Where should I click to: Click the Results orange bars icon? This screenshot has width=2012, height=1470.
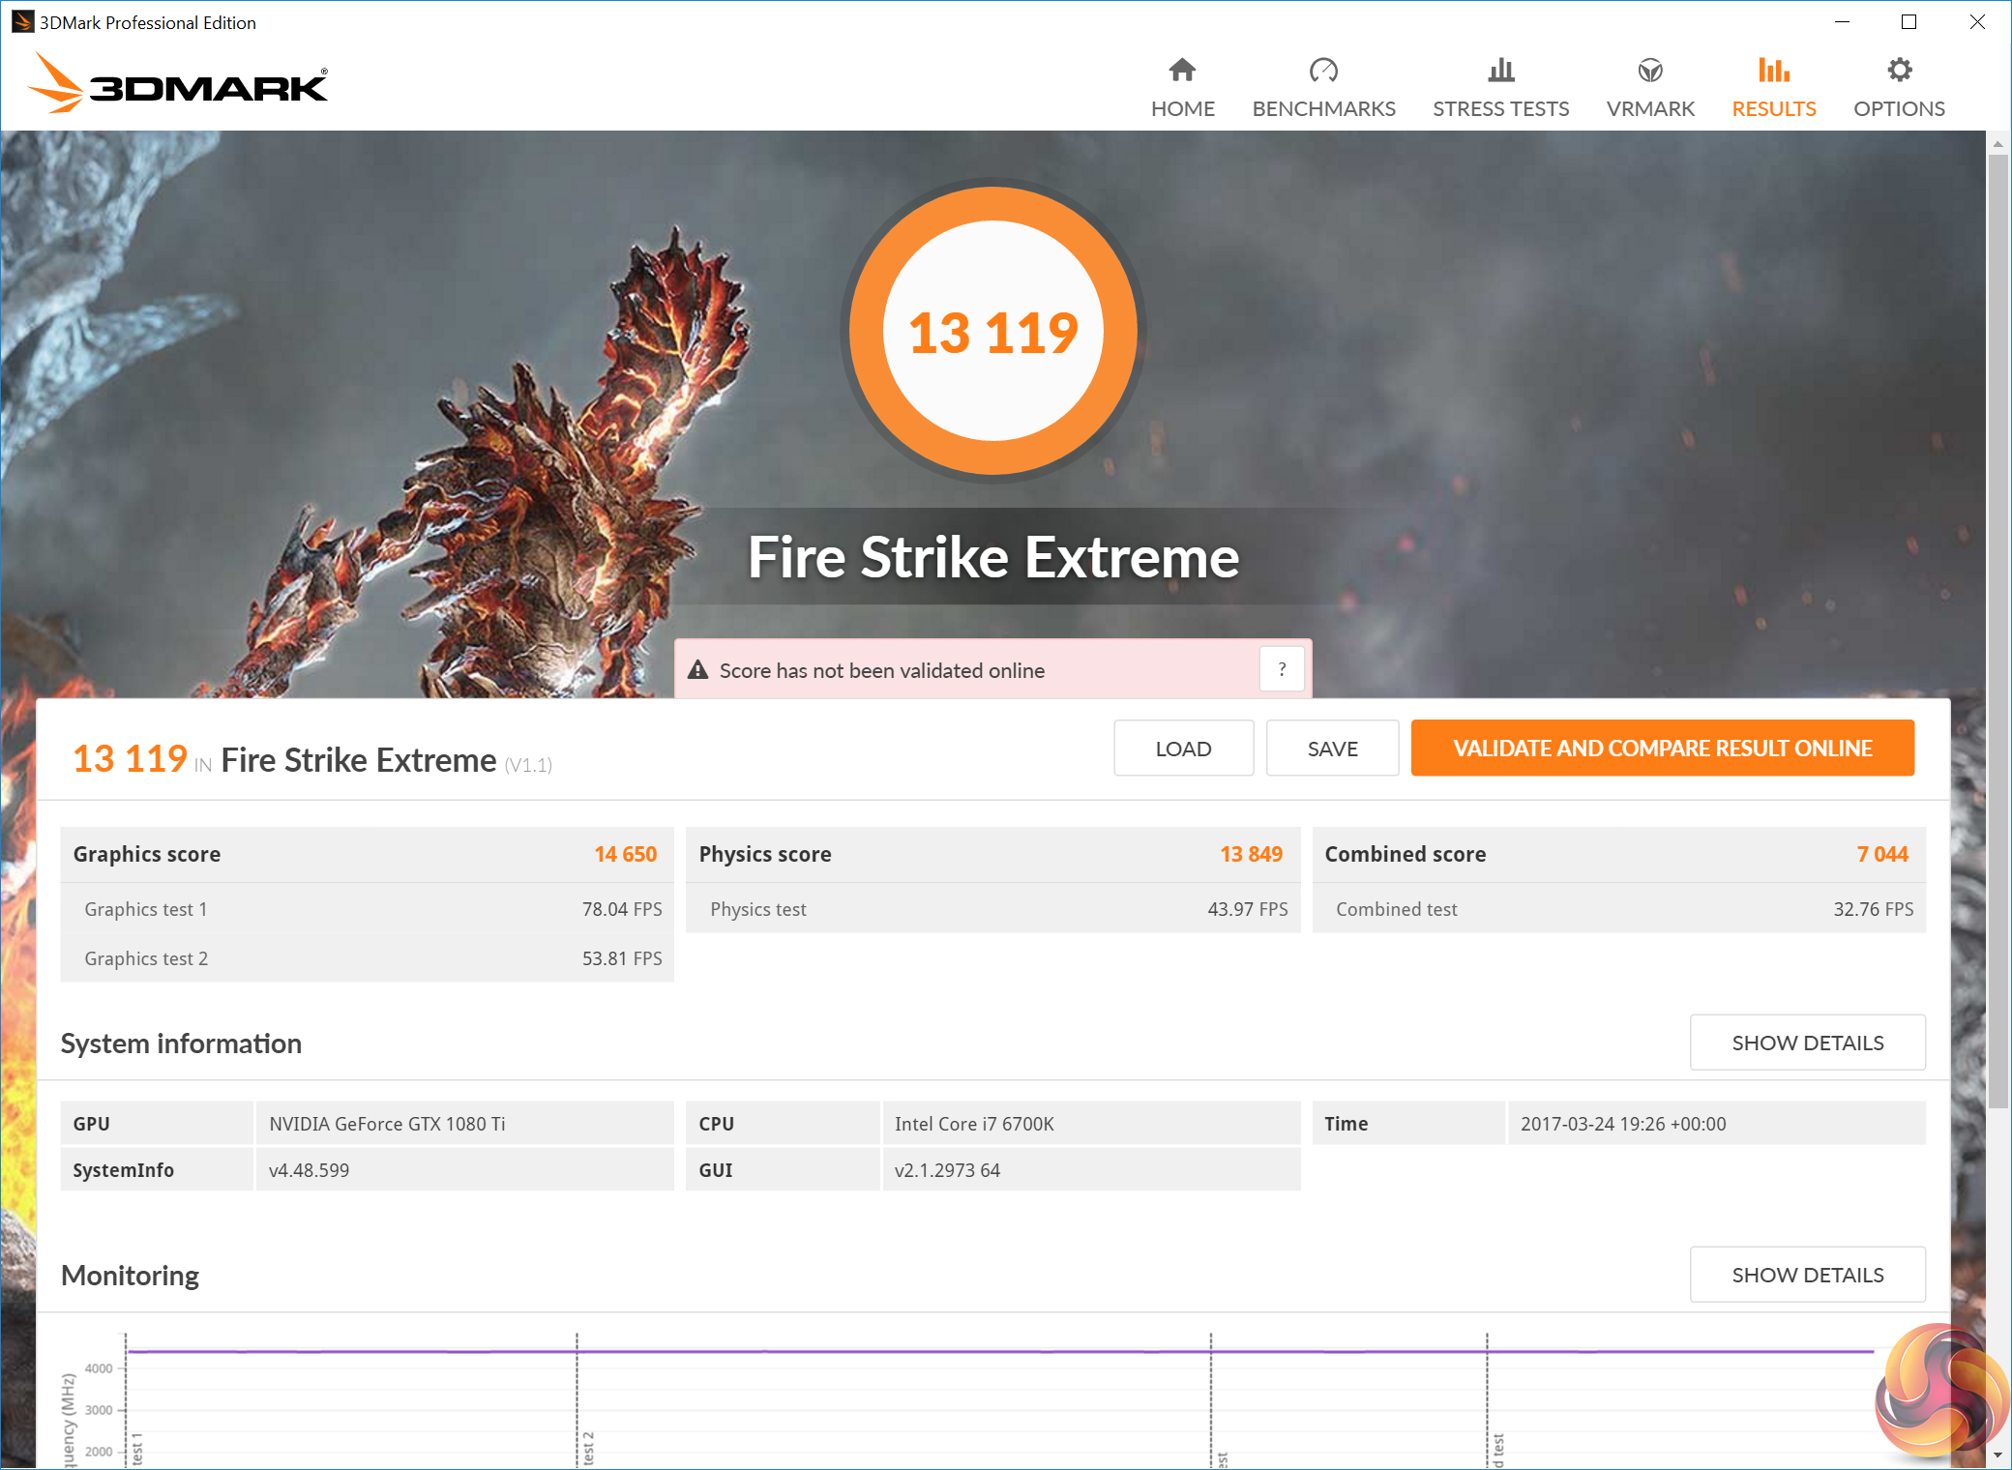pyautogui.click(x=1773, y=71)
